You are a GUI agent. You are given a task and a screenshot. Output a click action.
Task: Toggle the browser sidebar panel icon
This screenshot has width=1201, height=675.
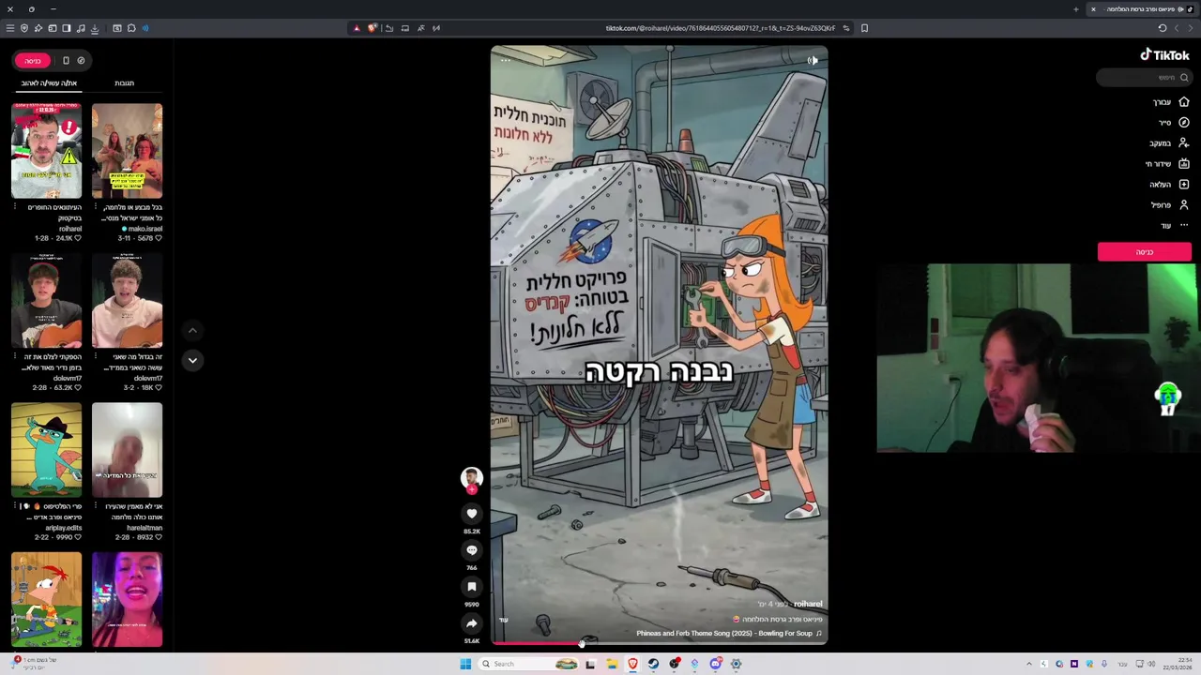coord(67,28)
